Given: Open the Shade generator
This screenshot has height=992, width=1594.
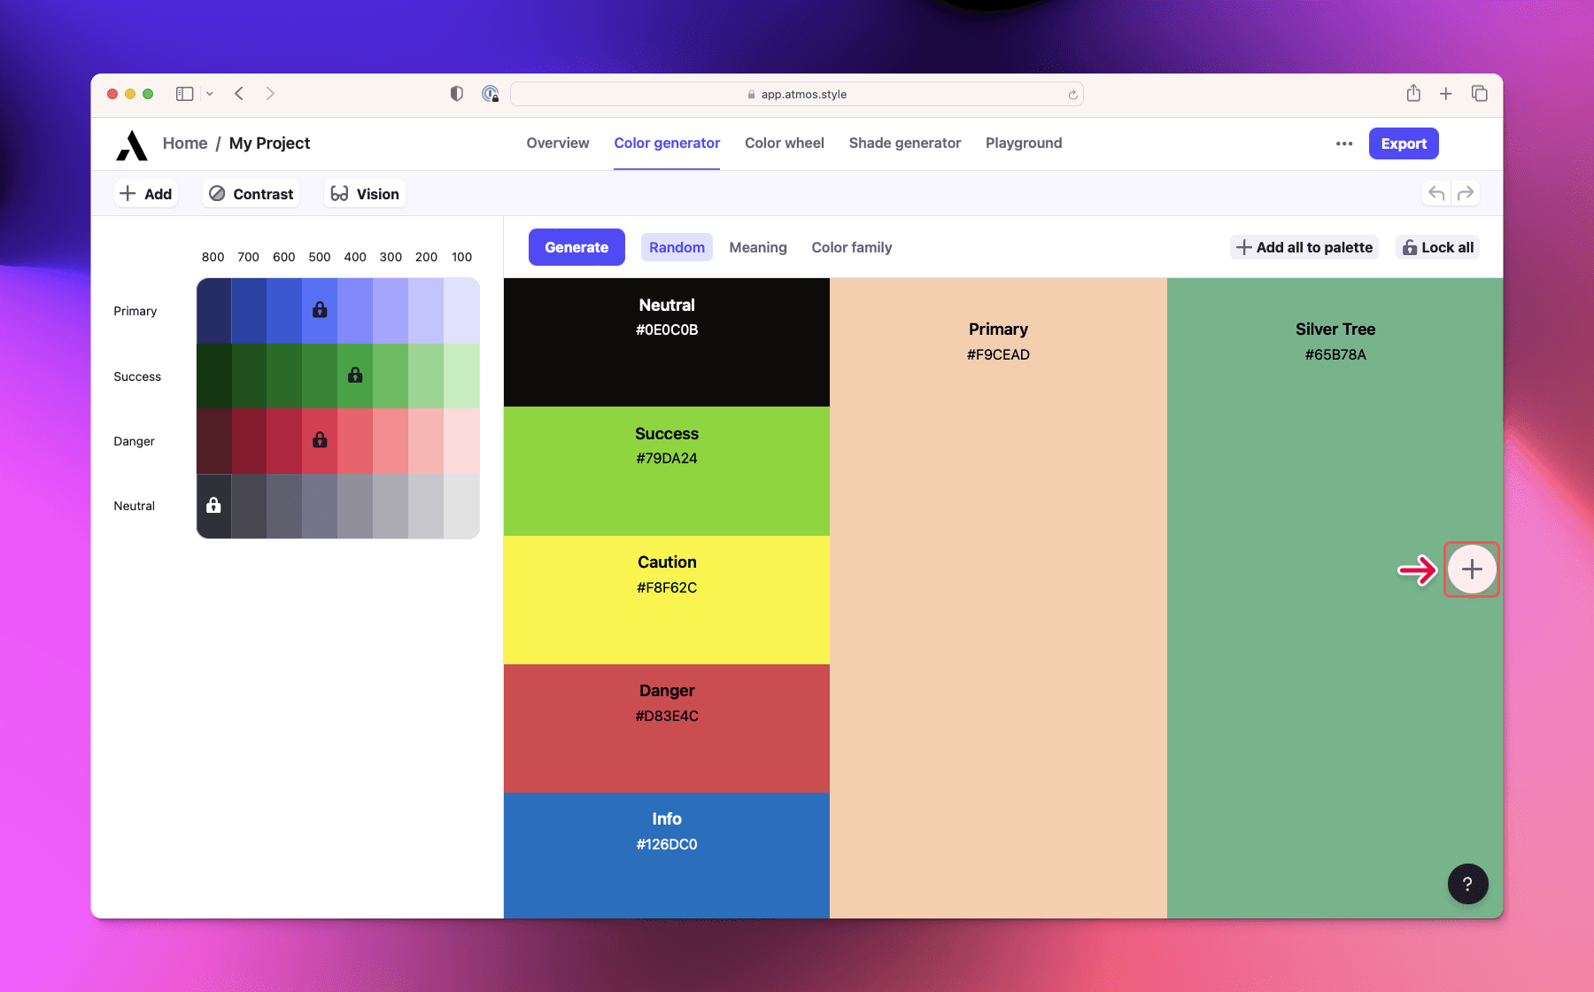Looking at the screenshot, I should 904,143.
